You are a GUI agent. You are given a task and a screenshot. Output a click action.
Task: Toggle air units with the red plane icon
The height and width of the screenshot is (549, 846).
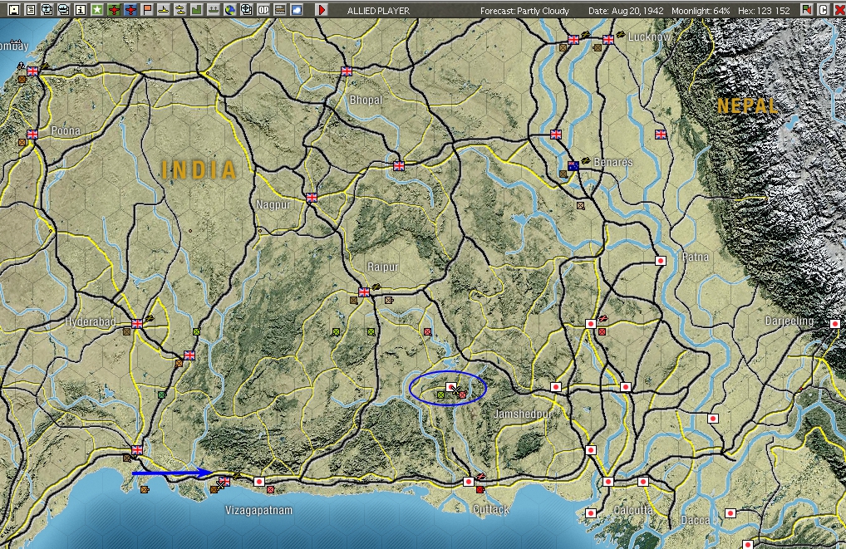click(x=114, y=9)
